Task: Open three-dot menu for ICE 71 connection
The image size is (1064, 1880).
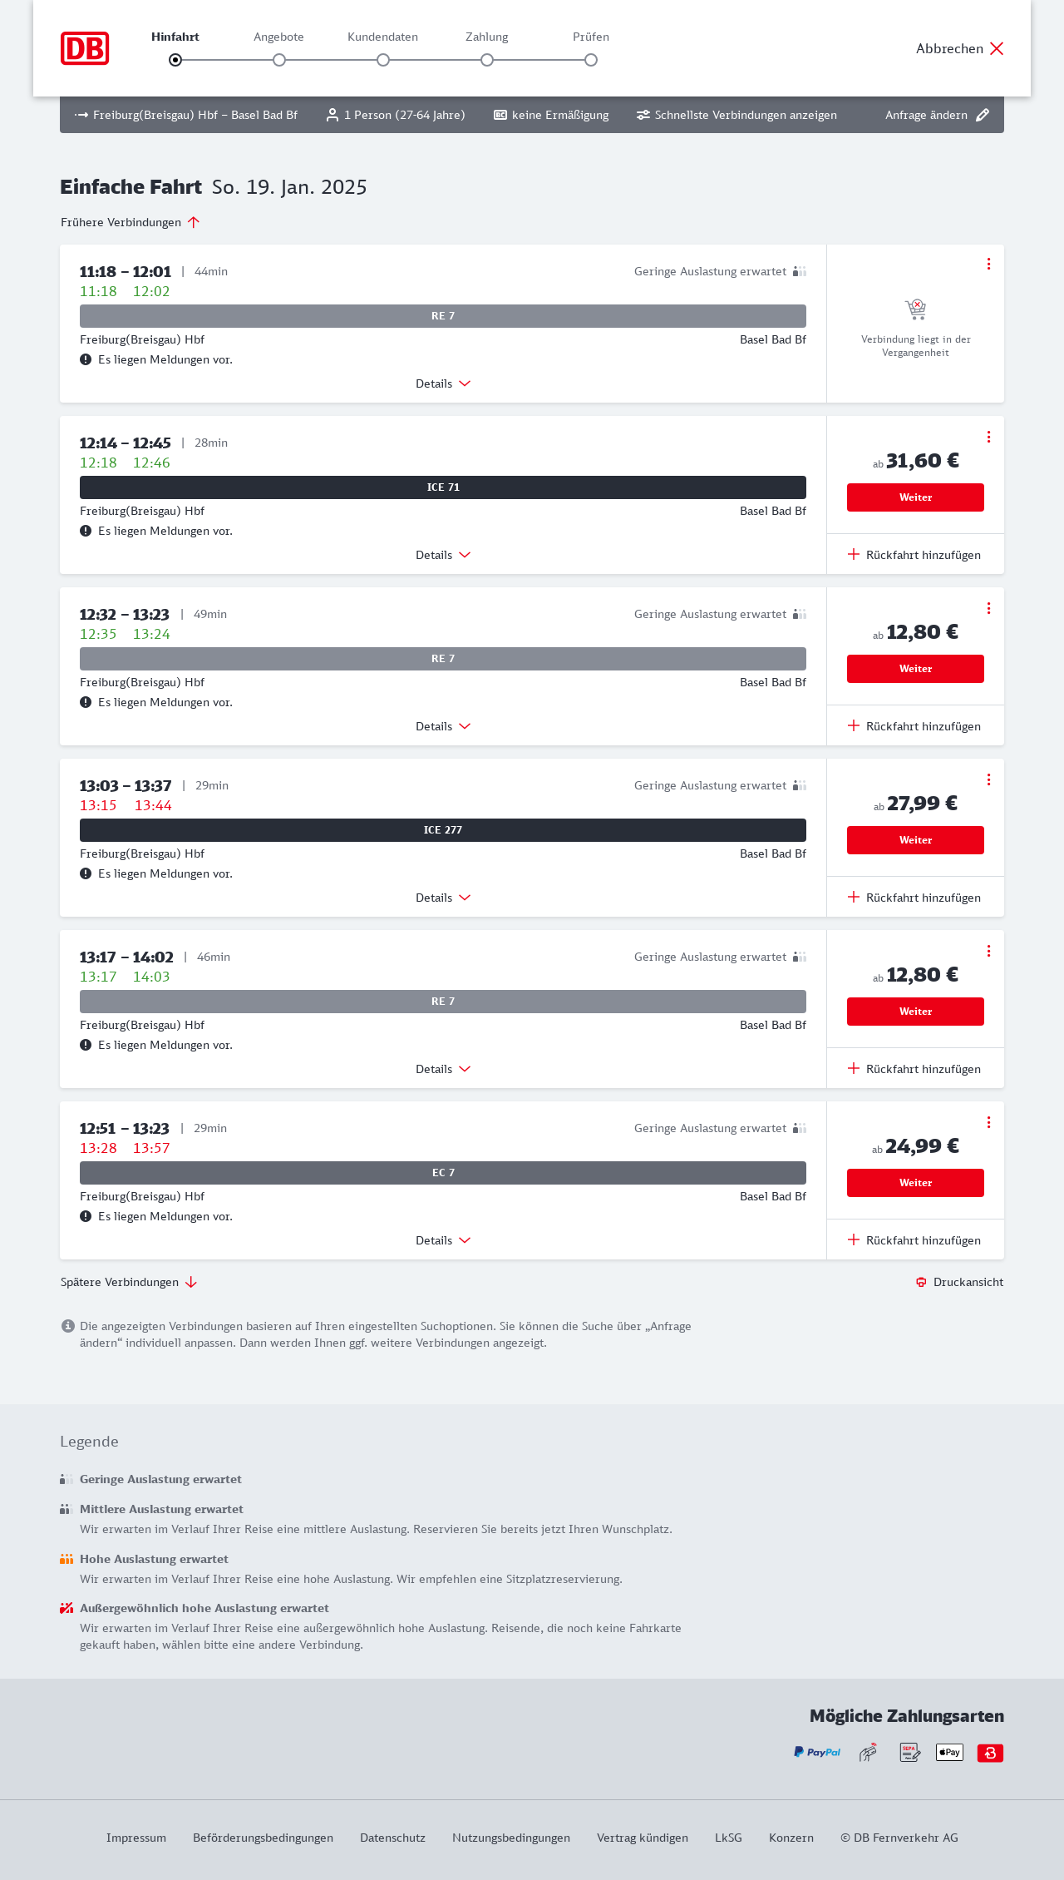Action: click(988, 437)
